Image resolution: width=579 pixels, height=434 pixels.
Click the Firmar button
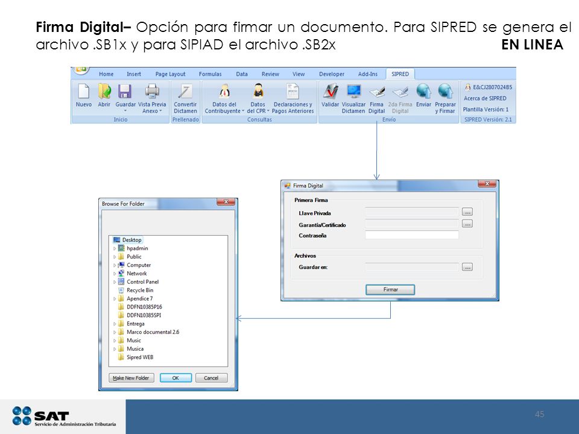[390, 290]
